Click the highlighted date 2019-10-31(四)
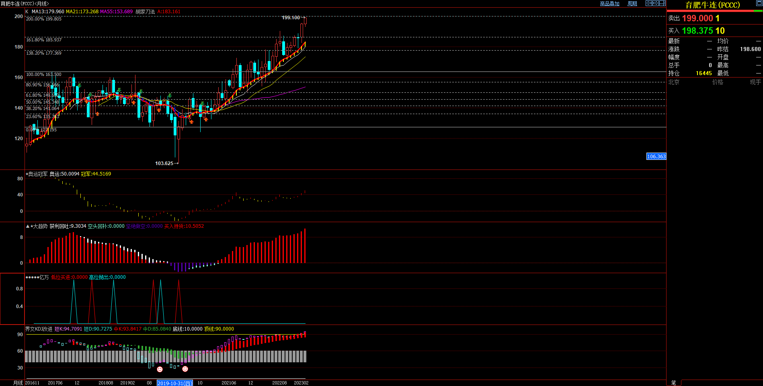Viewport: 763px width, 386px height. tap(175, 383)
